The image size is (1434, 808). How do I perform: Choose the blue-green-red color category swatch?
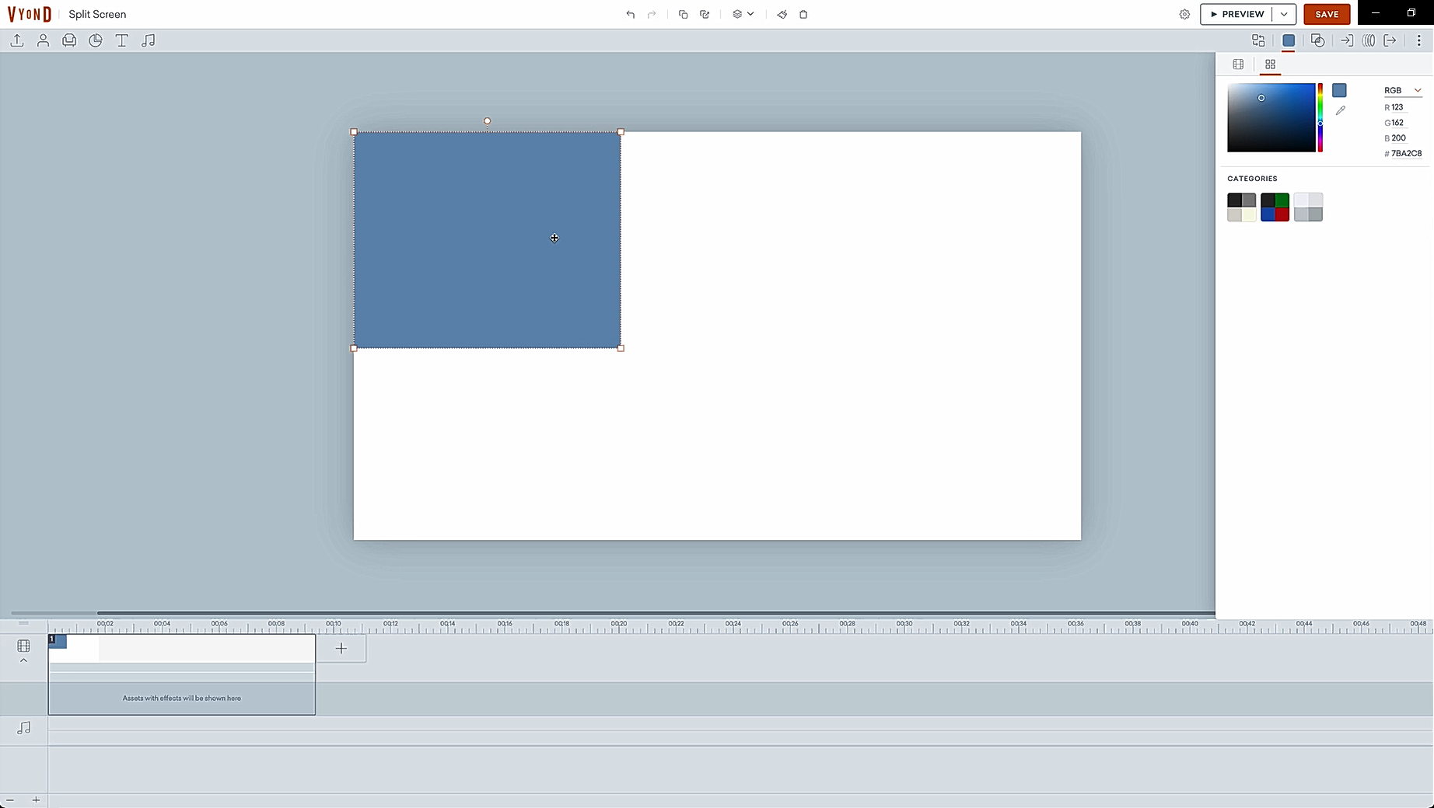[x=1275, y=207]
